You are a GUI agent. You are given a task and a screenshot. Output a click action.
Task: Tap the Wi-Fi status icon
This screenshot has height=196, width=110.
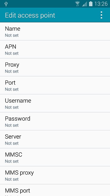coord(77,4)
